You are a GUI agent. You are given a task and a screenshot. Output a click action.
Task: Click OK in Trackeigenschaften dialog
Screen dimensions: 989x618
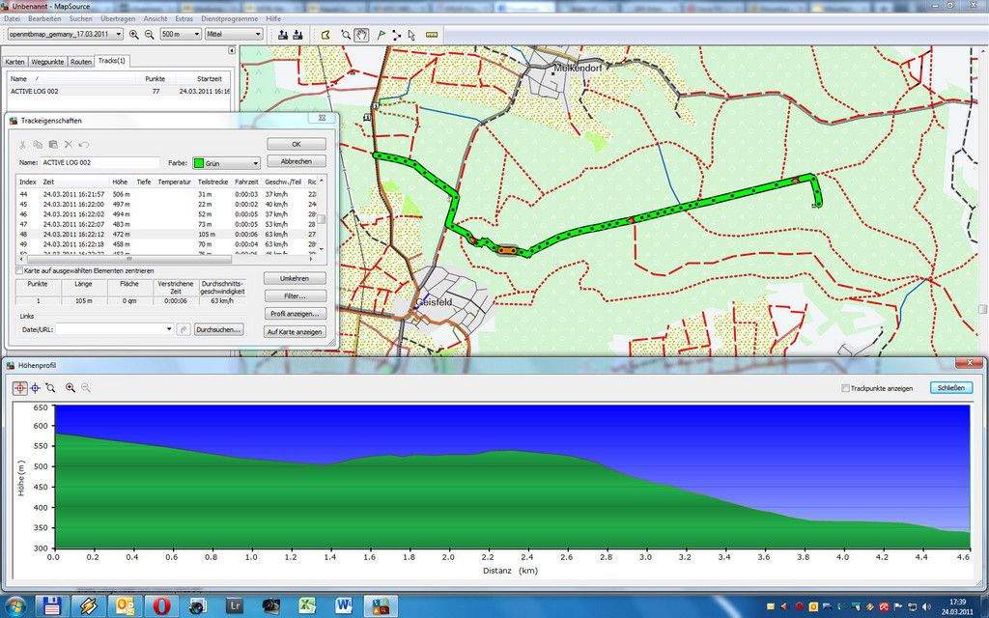(x=297, y=145)
